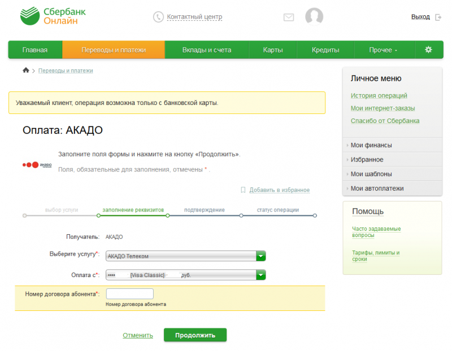The width and height of the screenshot is (452, 351).
Task: Click the АКАДО provider logo
Action: (37, 165)
